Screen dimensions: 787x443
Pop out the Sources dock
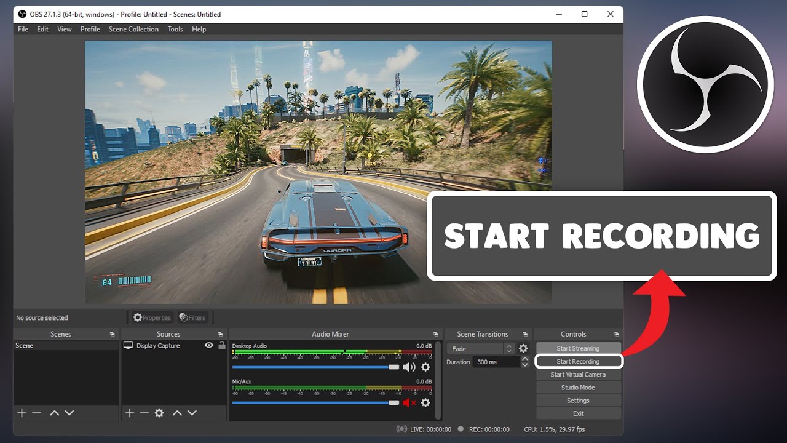(x=220, y=334)
